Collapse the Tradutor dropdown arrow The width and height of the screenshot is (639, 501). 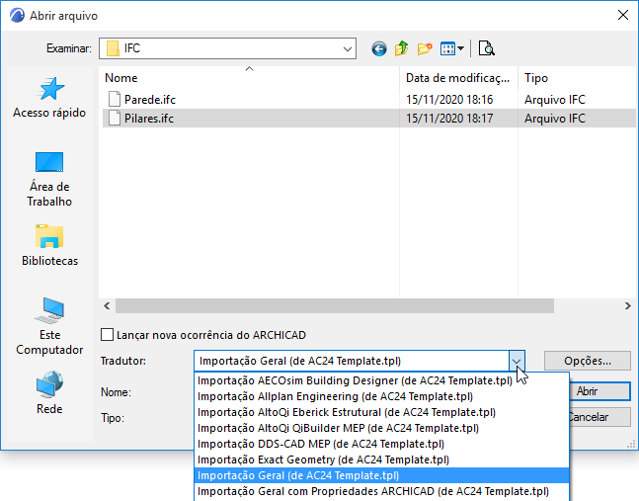(x=517, y=362)
